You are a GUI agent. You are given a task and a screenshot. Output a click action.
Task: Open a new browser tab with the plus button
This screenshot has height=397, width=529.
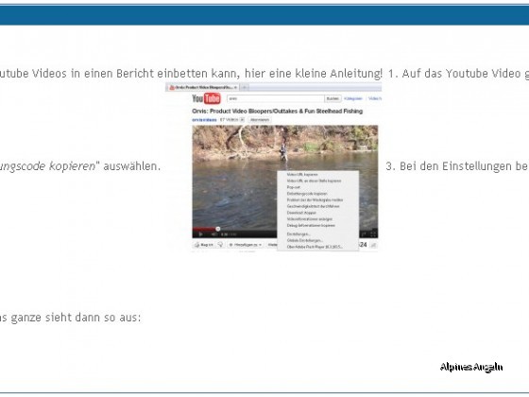[x=245, y=87]
